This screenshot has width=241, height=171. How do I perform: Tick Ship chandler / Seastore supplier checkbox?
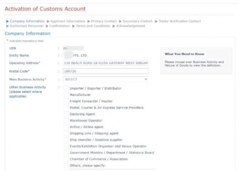[66, 139]
